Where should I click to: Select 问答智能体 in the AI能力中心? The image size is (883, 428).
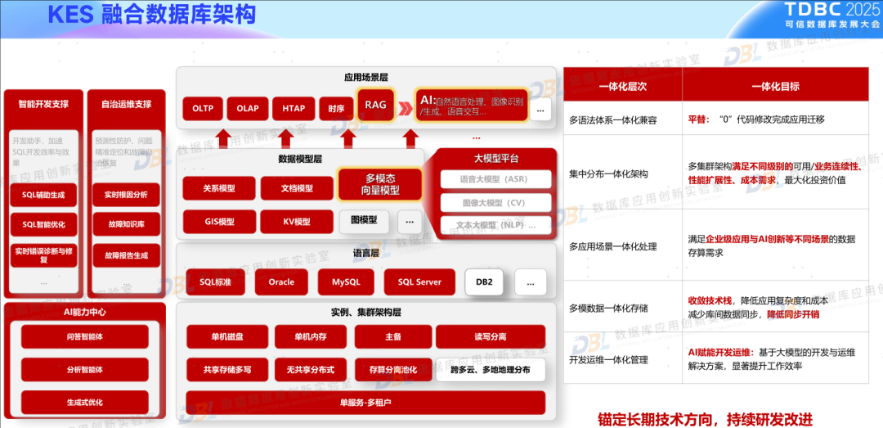[x=85, y=337]
